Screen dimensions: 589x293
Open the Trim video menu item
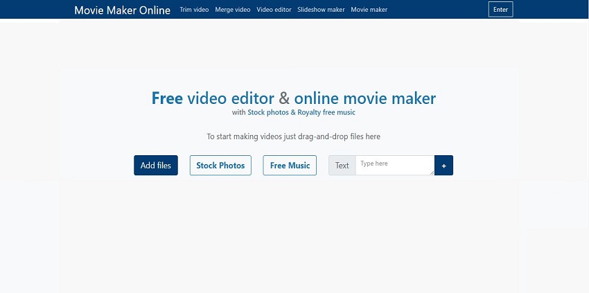194,10
